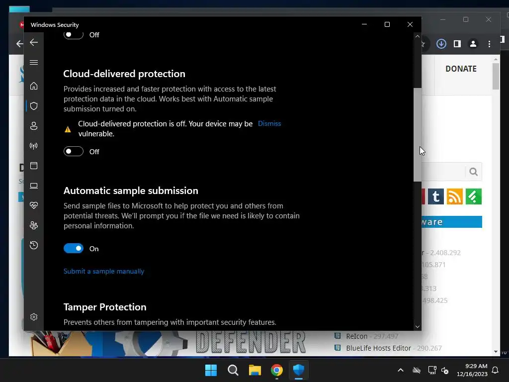
Task: Open the Feedly icon on website
Action: [474, 196]
